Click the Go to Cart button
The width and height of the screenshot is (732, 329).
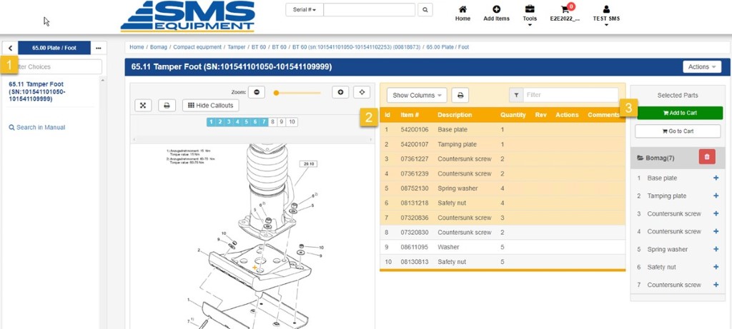click(x=678, y=131)
